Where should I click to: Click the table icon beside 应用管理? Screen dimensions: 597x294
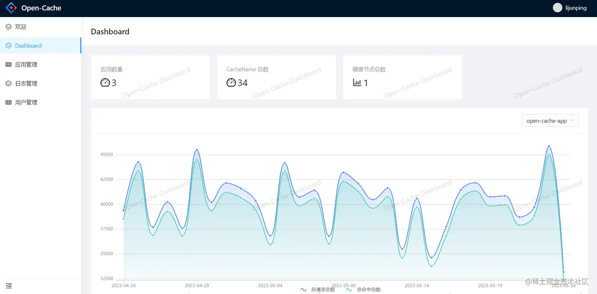8,64
